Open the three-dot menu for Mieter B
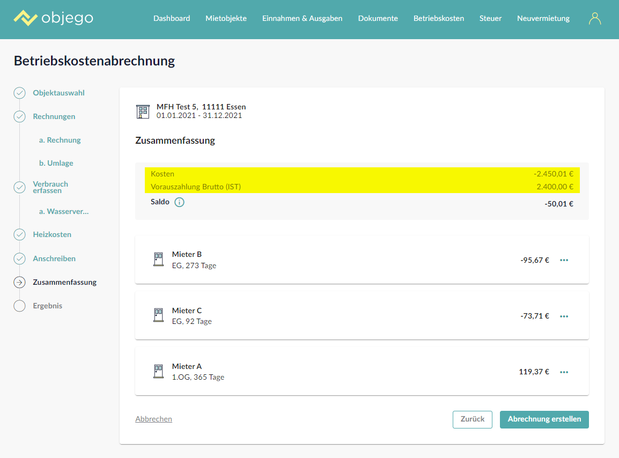The width and height of the screenshot is (619, 458). coord(564,260)
